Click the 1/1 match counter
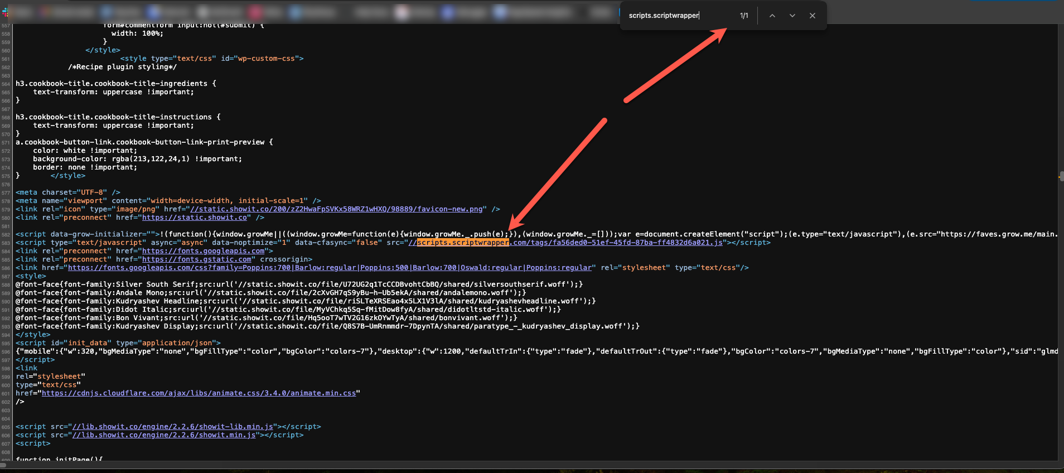 point(744,16)
